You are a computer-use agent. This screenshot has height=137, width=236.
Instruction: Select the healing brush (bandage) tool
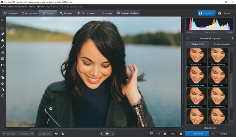[3, 34]
